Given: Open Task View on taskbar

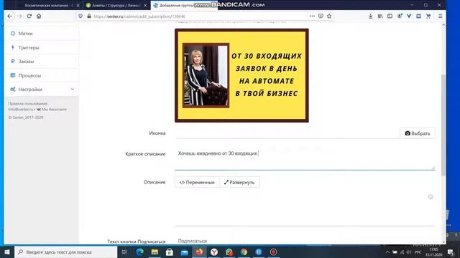Looking at the screenshot, I should (x=124, y=252).
